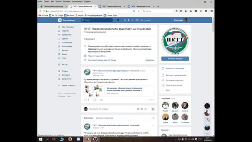The image size is (252, 142).
Task: Search wall posts with magnifier icon
Action: pyautogui.click(x=154, y=118)
